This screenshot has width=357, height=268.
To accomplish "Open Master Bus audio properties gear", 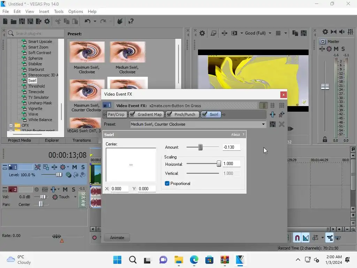I will click(x=325, y=32).
